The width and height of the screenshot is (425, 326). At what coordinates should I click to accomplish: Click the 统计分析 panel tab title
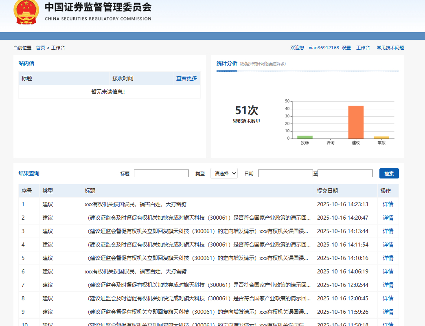(227, 63)
